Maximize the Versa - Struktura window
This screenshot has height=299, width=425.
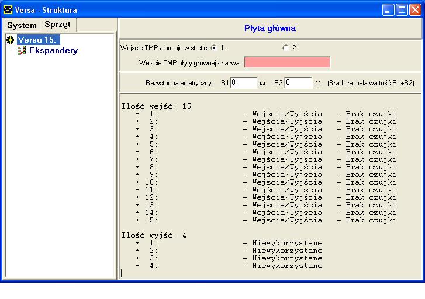(402, 10)
